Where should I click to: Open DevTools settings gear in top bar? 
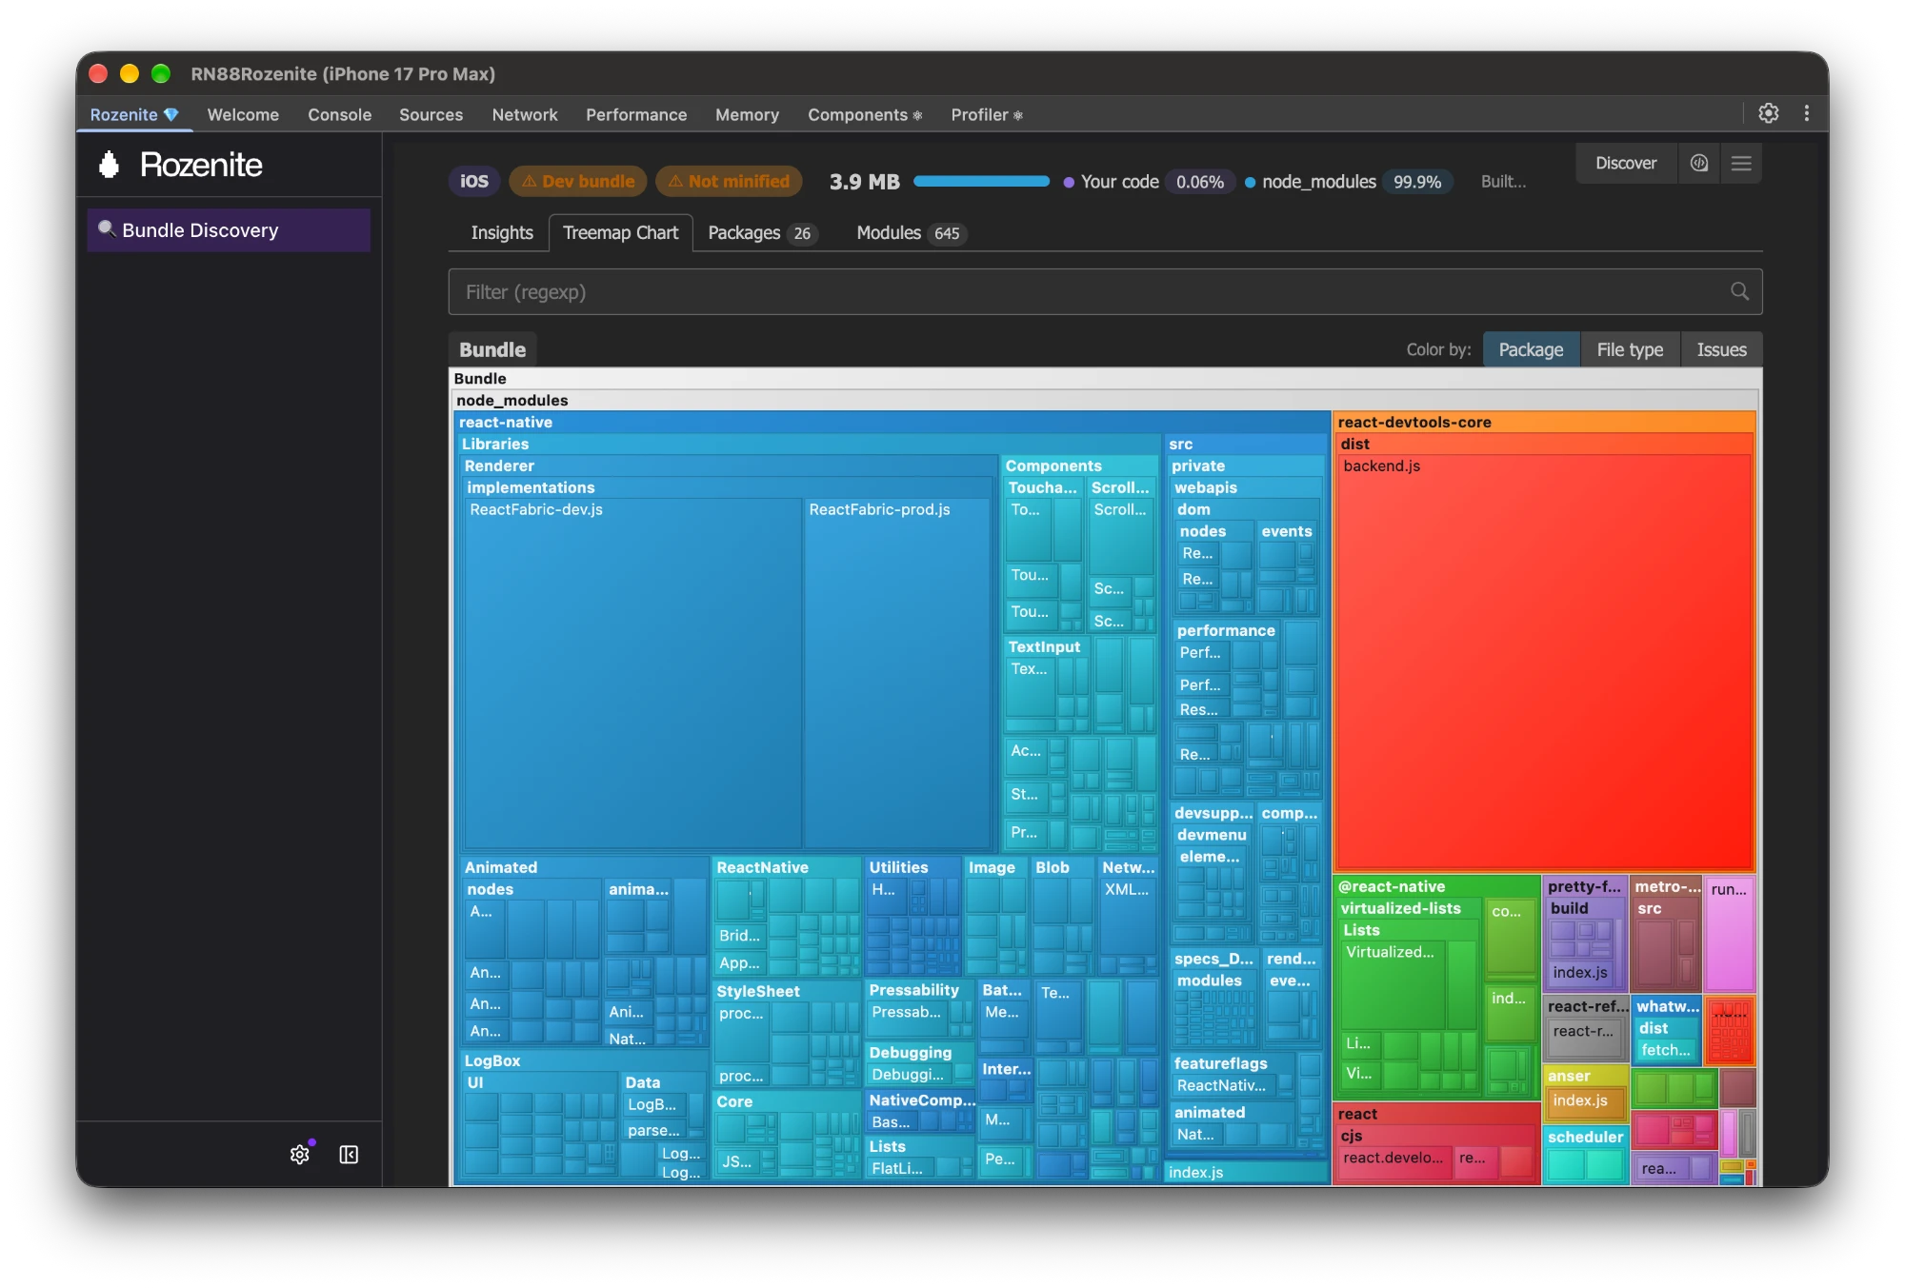coord(1768,113)
